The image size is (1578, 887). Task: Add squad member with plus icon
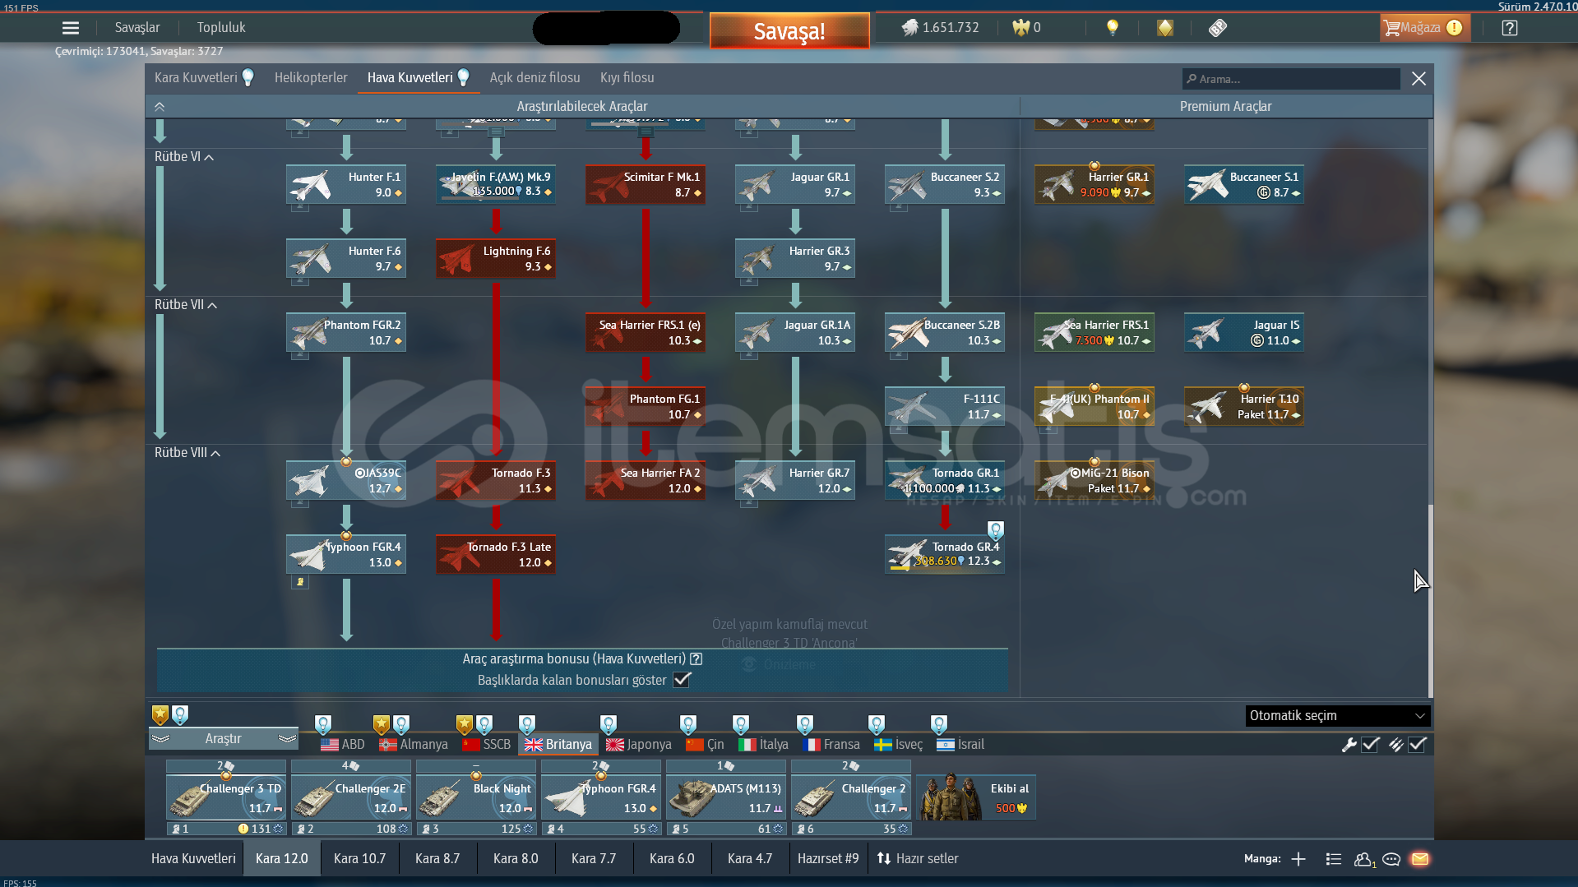click(1298, 859)
